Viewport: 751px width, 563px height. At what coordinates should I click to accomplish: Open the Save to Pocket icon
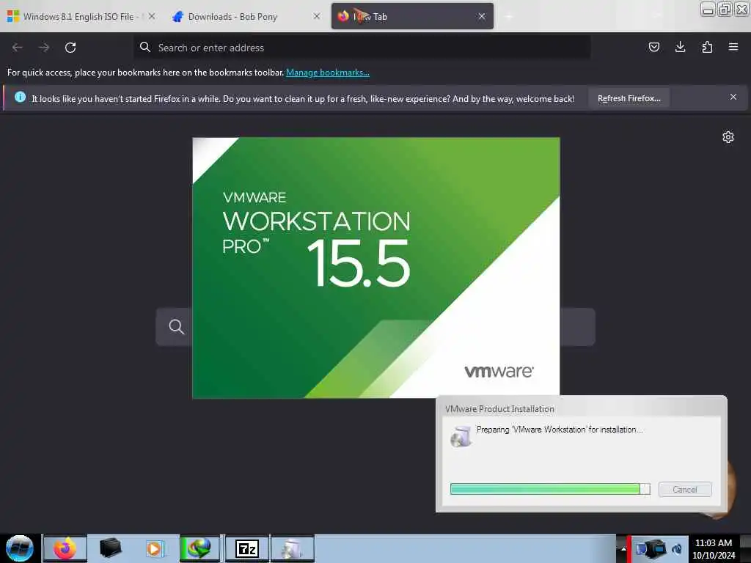pyautogui.click(x=653, y=47)
